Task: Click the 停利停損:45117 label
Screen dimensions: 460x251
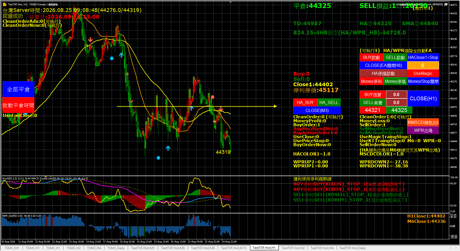Action: pyautogui.click(x=316, y=90)
